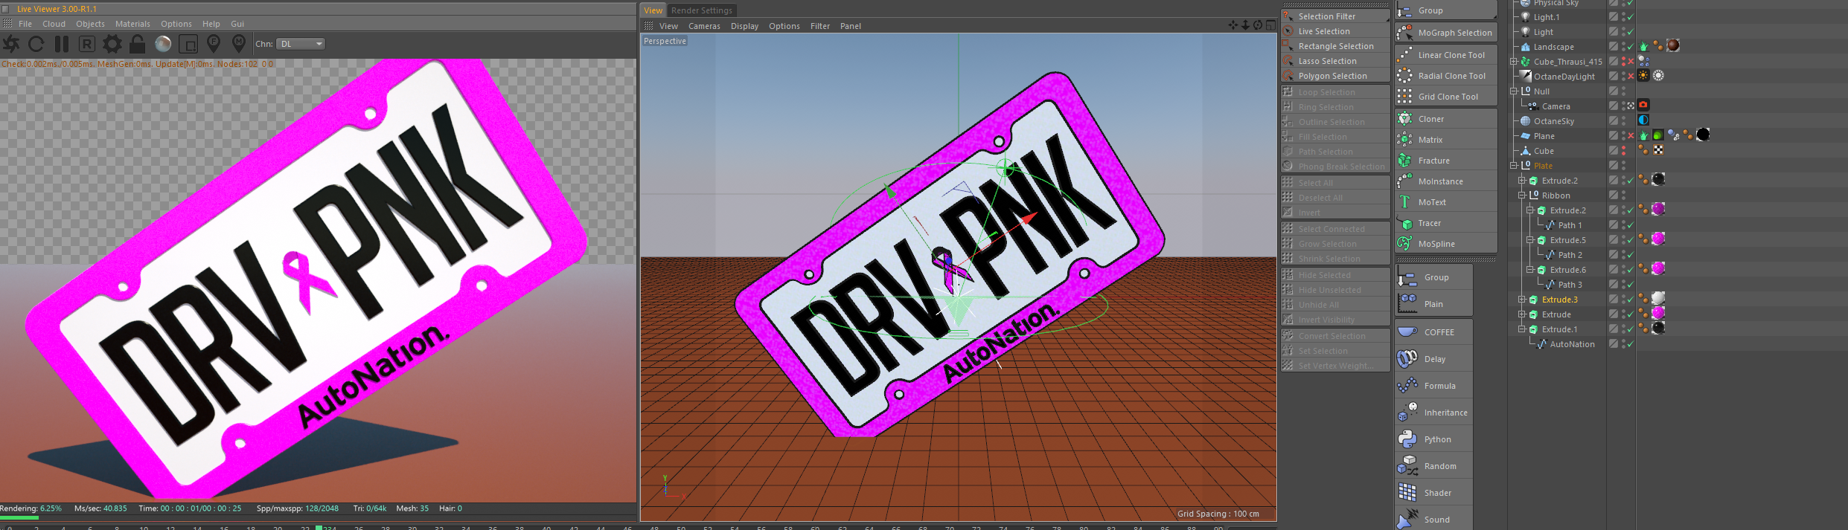Toggle clay mode sphere icon
The image size is (1848, 530).
pyautogui.click(x=163, y=44)
